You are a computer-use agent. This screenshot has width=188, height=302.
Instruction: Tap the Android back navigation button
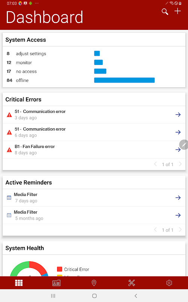(x=136, y=296)
